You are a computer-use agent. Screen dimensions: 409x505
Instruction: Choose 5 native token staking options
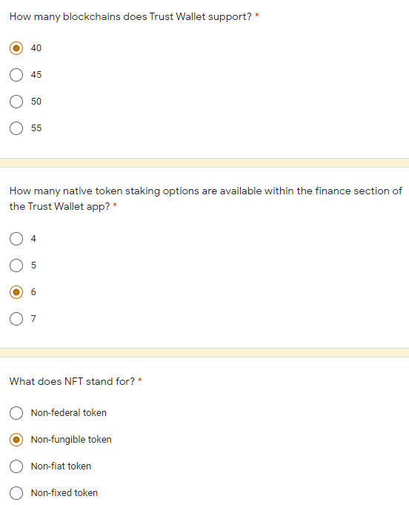tap(16, 265)
